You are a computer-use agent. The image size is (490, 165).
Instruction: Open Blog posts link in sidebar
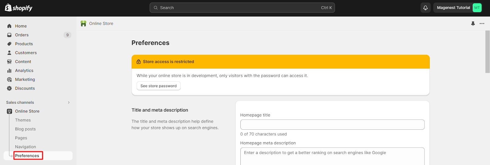click(x=25, y=129)
